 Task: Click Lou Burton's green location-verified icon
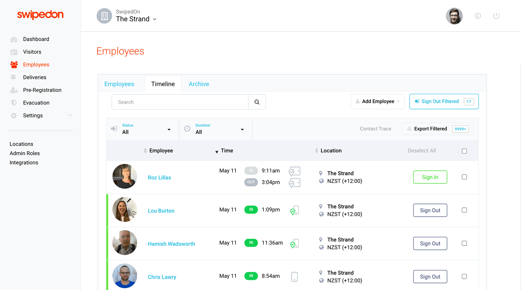[294, 210]
